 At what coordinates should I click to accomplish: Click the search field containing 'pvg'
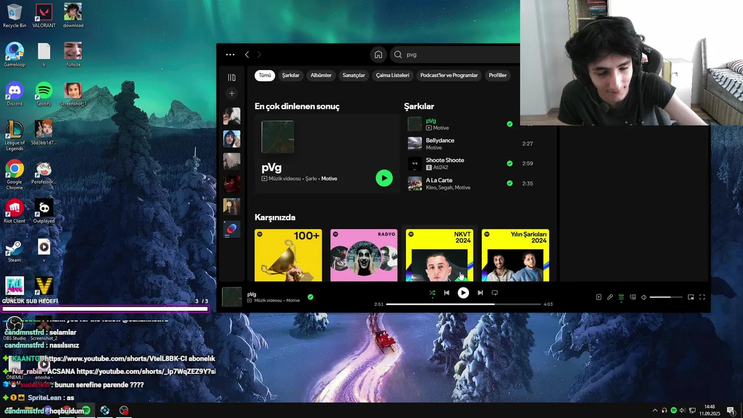click(x=456, y=55)
